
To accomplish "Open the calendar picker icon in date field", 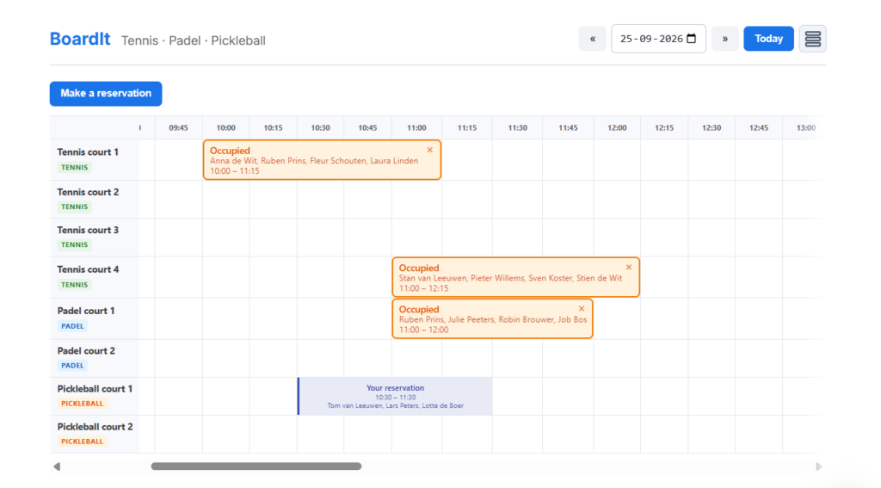I will click(692, 38).
